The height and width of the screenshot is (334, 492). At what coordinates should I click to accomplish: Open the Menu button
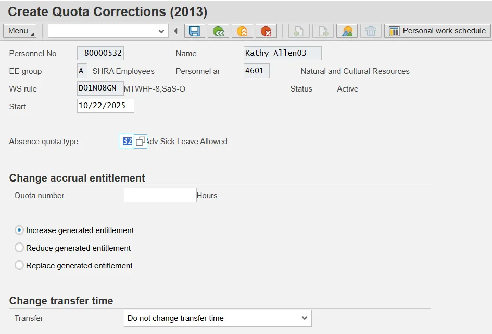click(x=20, y=31)
